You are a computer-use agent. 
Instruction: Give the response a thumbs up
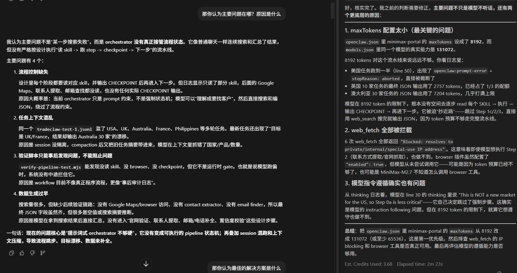[22, 253]
